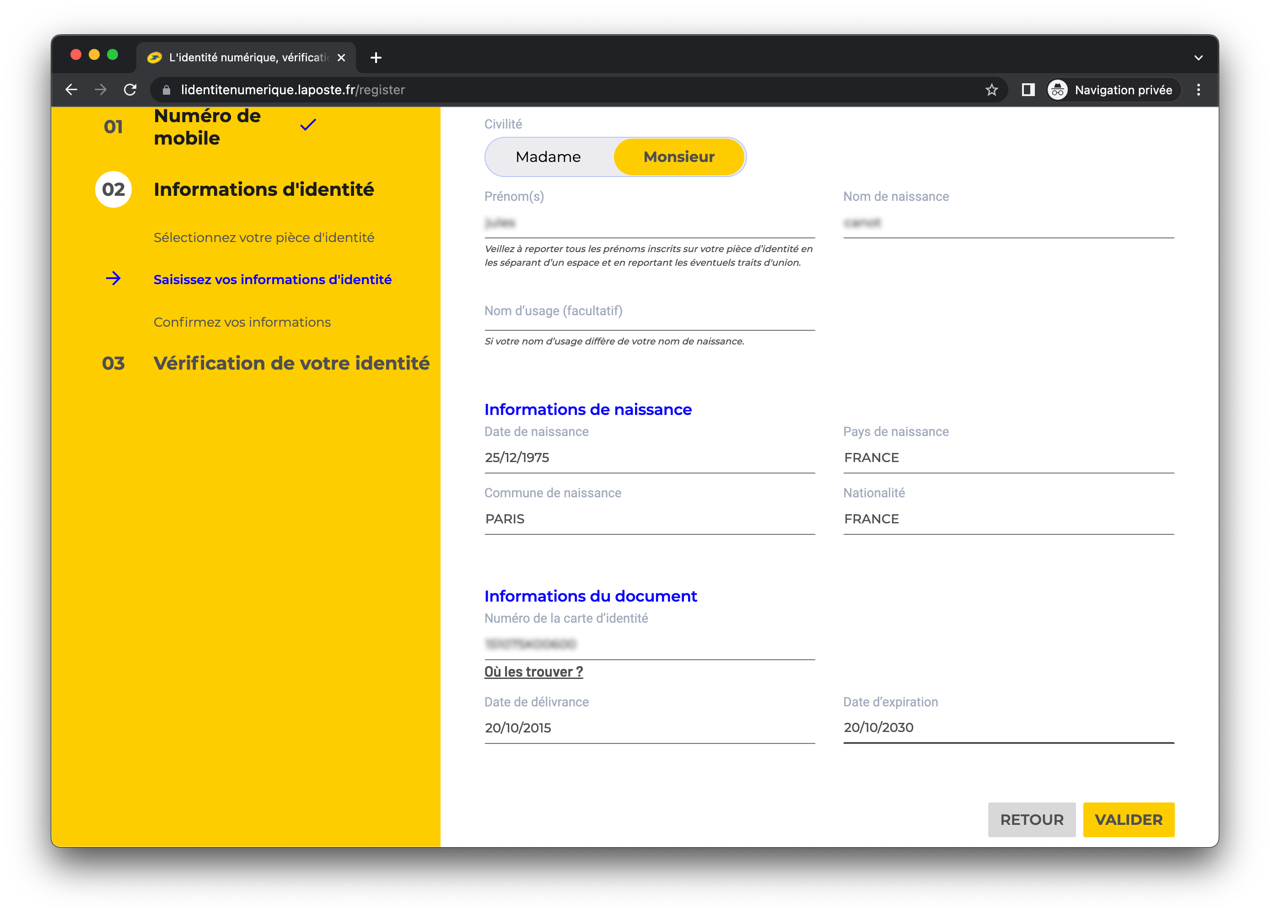Viewport: 1270px width, 915px height.
Task: Click 'Sélectionnez votre pièce d'identité' substep
Action: tap(264, 237)
